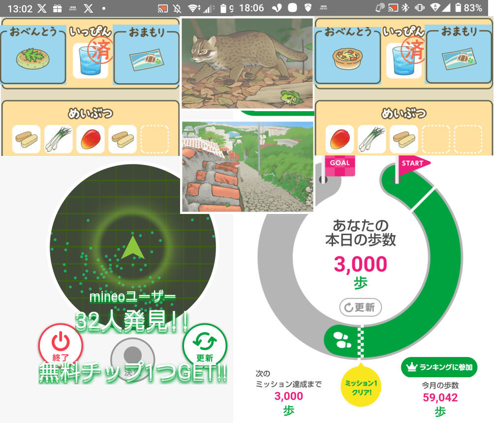Screen dimensions: 494x423
Task: Tap fourth empty slot in right めいぶつ row
Action: pyautogui.click(x=436, y=139)
